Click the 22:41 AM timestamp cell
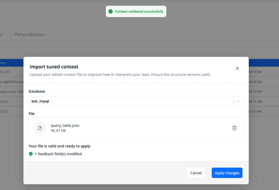 tap(255, 111)
